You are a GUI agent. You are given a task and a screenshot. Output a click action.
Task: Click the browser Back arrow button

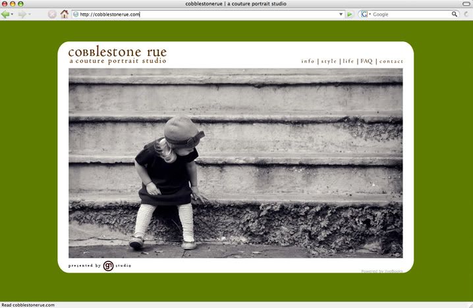(5, 14)
